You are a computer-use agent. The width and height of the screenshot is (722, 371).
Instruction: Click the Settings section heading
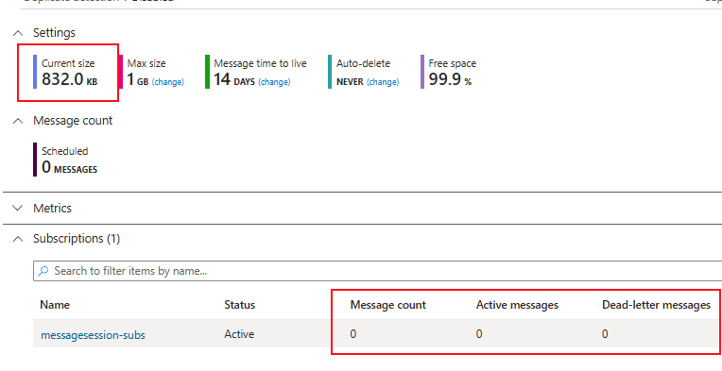tap(54, 33)
